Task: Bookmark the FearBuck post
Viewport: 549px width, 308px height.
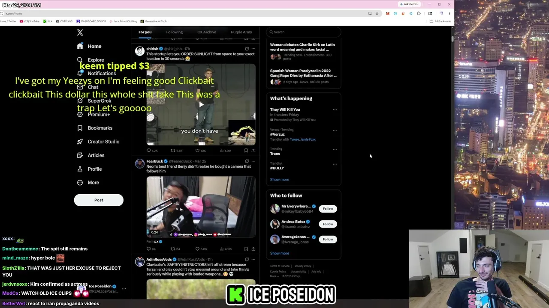Action: [246, 249]
